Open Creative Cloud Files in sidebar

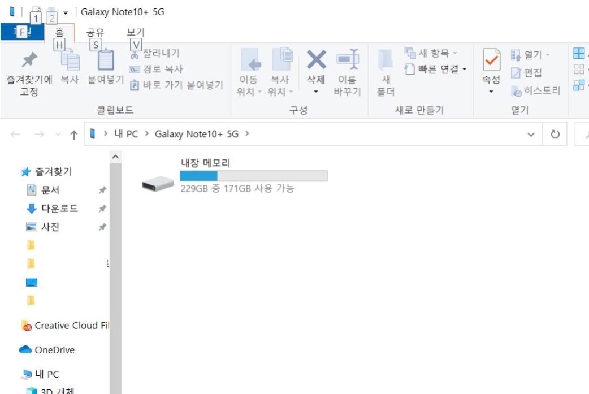[x=65, y=326]
